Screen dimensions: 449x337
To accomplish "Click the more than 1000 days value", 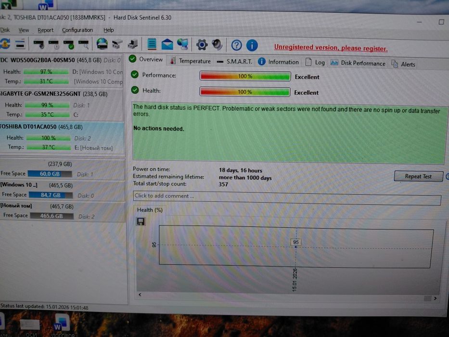I will click(x=245, y=177).
